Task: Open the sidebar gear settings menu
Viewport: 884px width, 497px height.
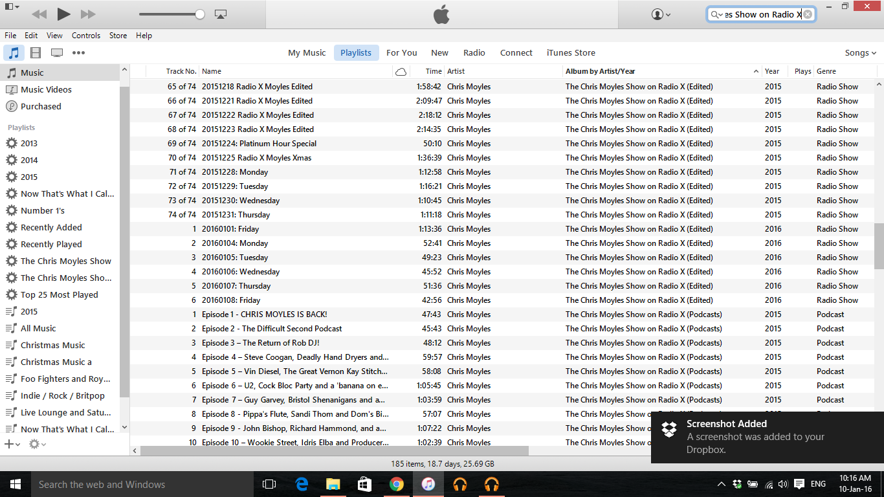Action: pos(37,444)
